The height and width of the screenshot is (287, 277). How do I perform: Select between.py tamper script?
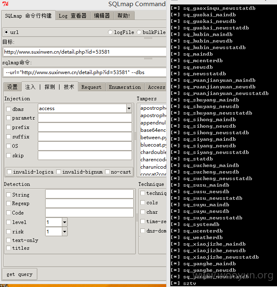point(153,138)
